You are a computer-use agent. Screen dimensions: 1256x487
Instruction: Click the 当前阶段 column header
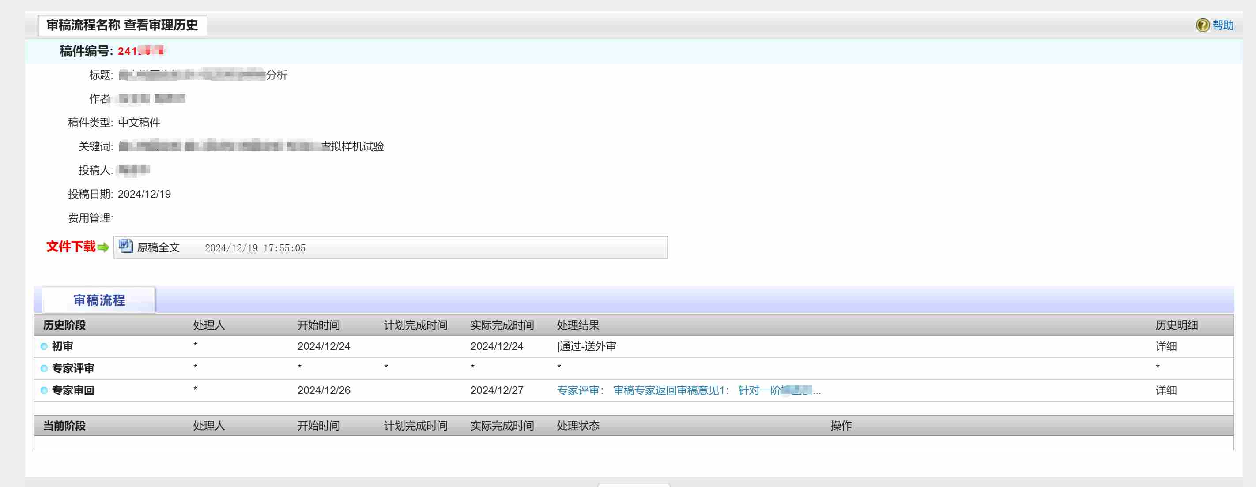(64, 426)
